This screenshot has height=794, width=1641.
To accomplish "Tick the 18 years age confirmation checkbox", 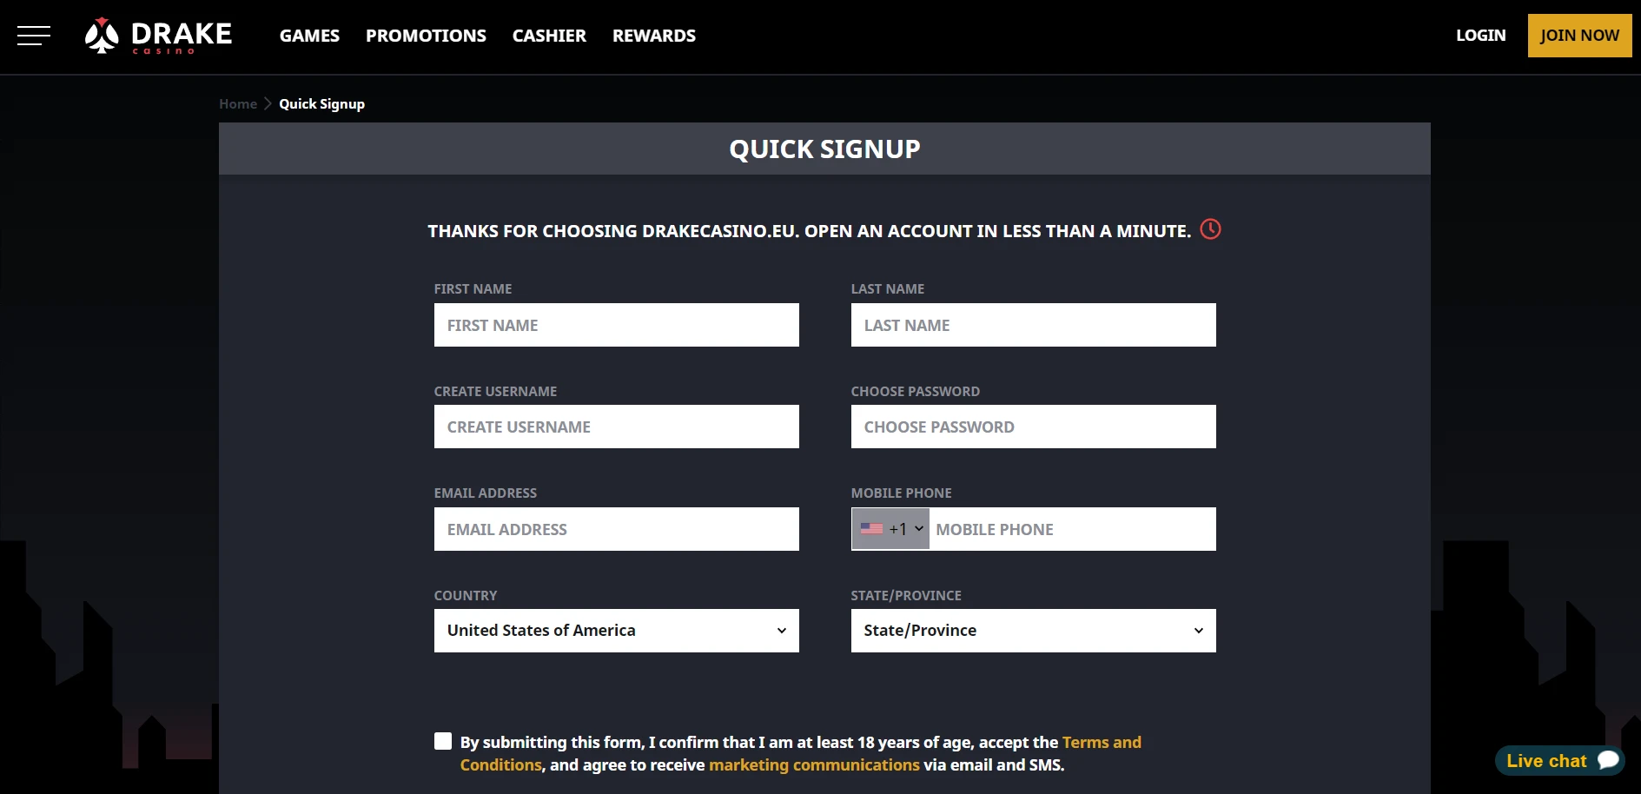I will [x=443, y=741].
